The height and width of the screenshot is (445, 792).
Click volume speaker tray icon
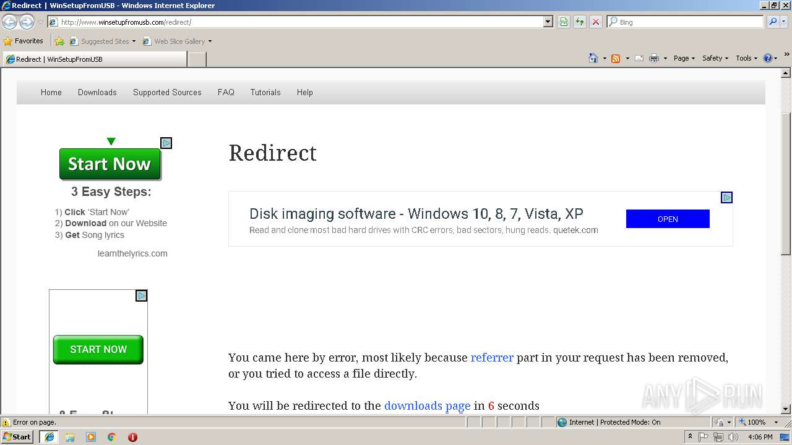[x=733, y=437]
